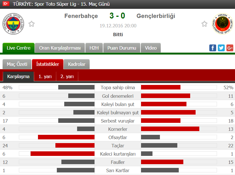This screenshot has width=235, height=175.
Task: Open the Video tab
Action: pyautogui.click(x=150, y=48)
